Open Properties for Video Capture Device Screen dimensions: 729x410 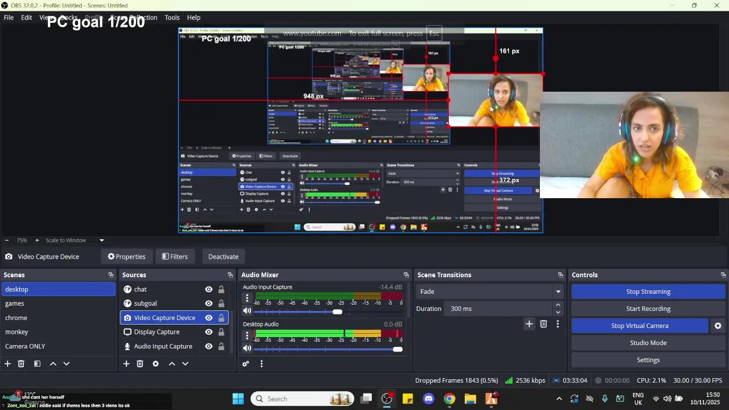[126, 257]
